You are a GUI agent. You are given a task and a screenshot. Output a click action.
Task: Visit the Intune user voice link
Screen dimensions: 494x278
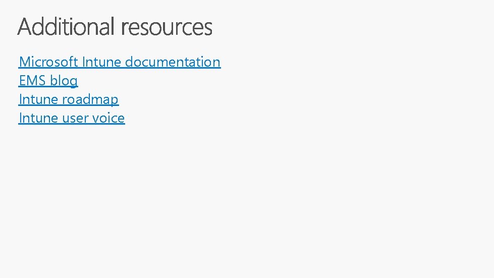click(72, 118)
